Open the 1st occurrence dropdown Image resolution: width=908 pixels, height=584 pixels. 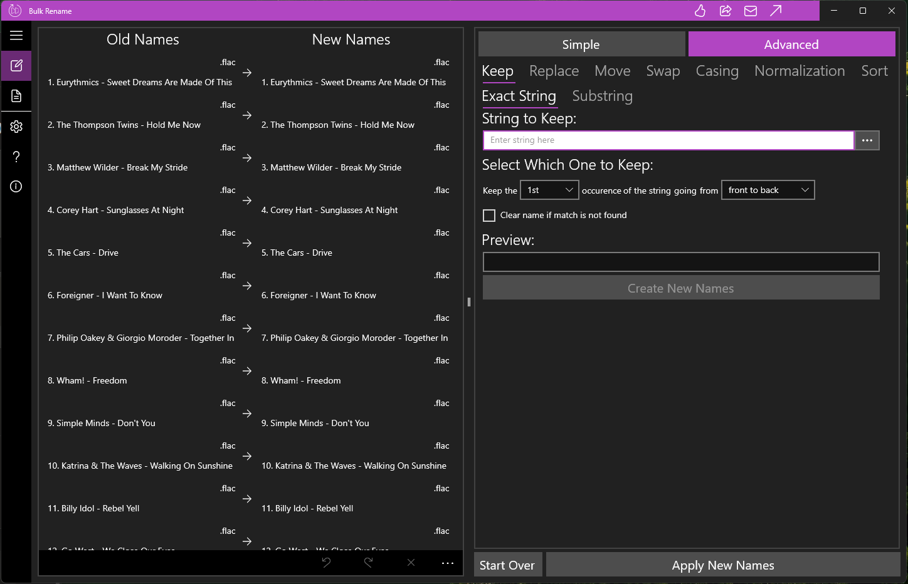pos(549,190)
